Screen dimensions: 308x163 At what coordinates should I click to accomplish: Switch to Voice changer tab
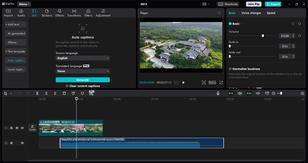click(251, 13)
